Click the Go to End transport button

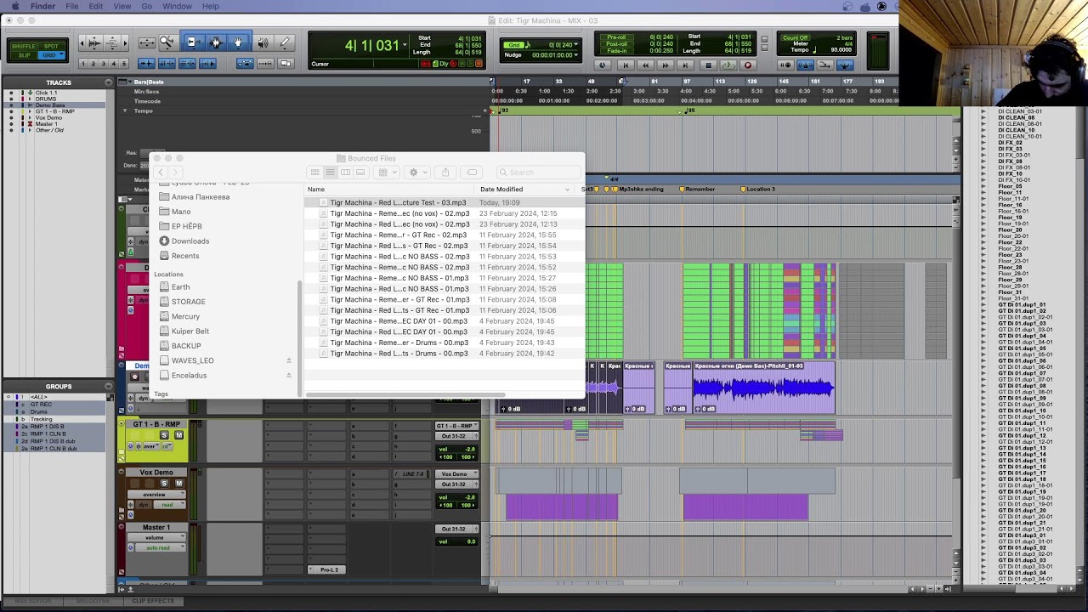tap(687, 65)
